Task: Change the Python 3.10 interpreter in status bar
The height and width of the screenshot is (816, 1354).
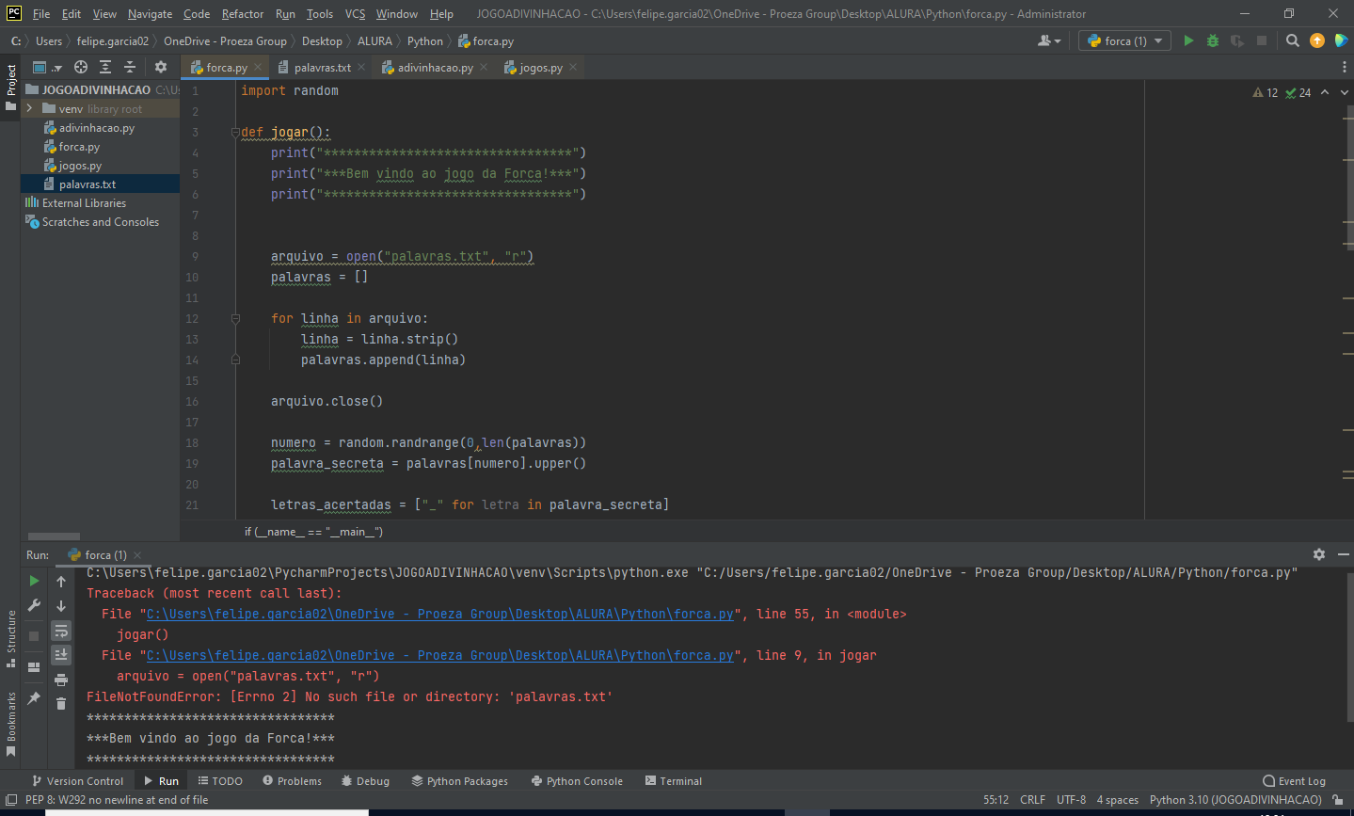Action: pos(1235,800)
